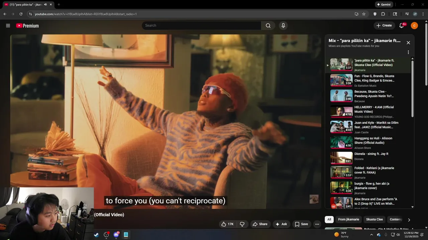Reload the current page
This screenshot has width=428, height=240.
[21, 14]
